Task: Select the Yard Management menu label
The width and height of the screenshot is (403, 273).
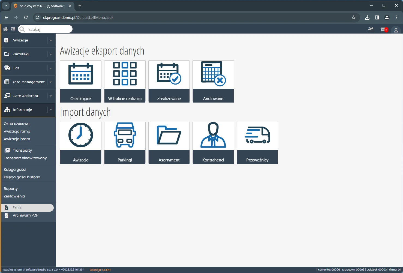Action: click(x=28, y=82)
